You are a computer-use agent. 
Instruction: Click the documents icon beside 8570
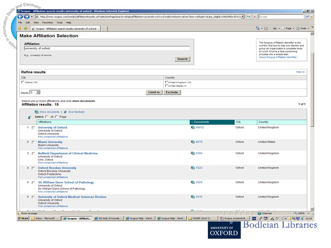point(193,142)
